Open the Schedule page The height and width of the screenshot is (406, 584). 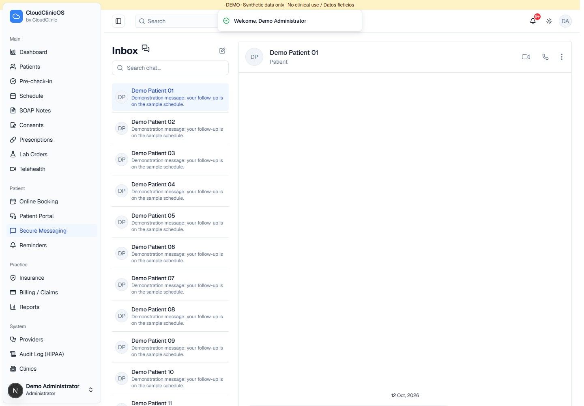click(x=52, y=96)
